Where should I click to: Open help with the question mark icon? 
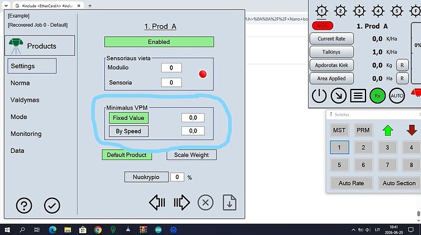[24, 206]
